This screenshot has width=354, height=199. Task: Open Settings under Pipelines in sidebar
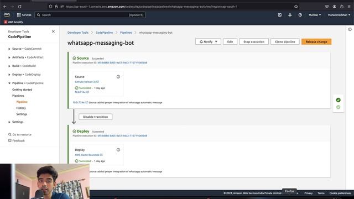click(22, 114)
